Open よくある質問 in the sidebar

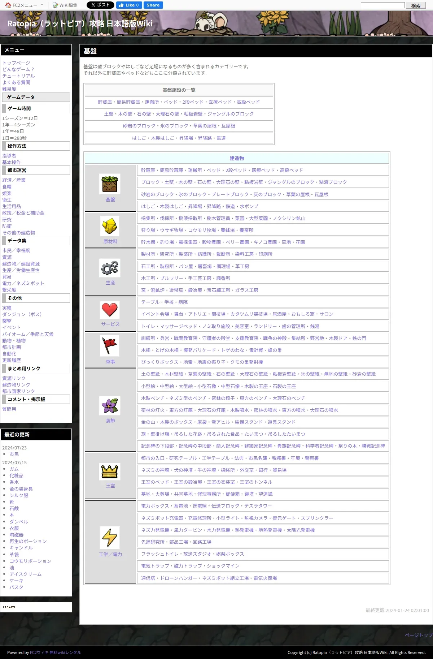(16, 82)
